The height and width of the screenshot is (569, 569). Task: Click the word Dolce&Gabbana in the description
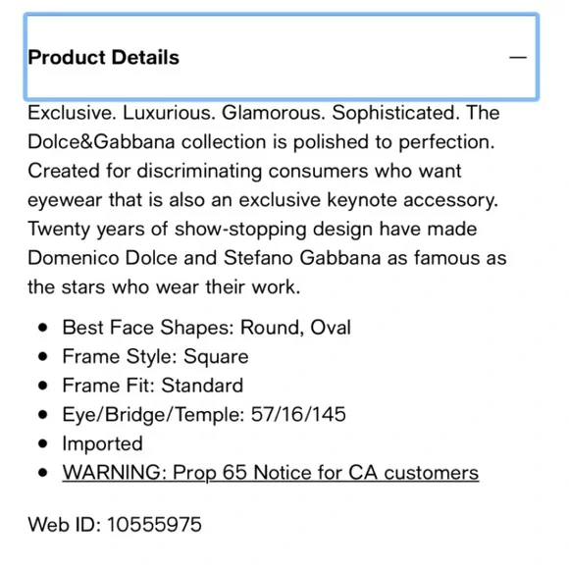coord(101,142)
